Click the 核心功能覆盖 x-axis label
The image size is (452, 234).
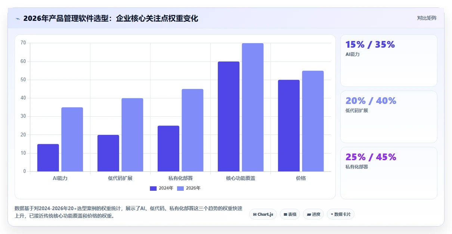[x=241, y=178]
